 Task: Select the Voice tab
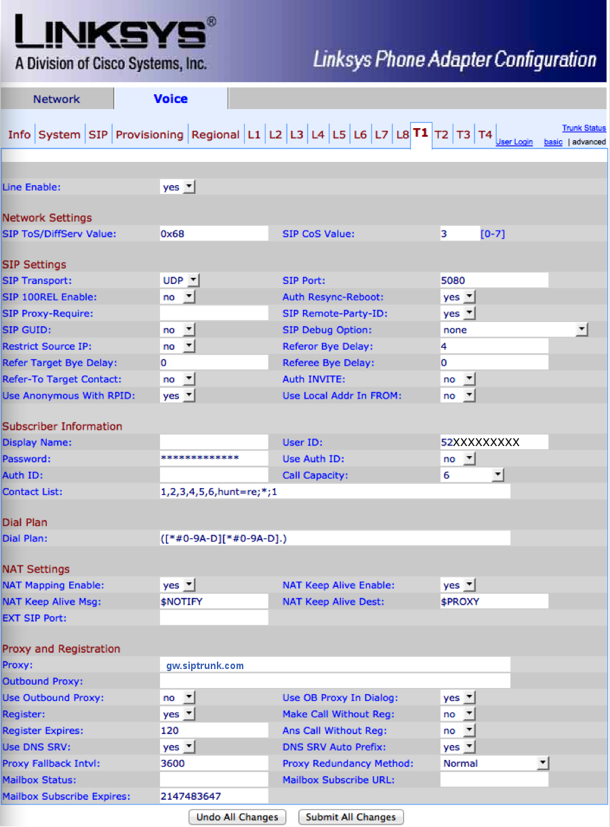171,99
